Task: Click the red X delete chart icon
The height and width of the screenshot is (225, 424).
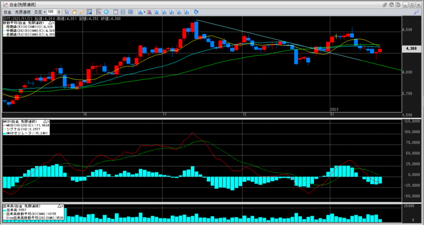Action: [149, 12]
